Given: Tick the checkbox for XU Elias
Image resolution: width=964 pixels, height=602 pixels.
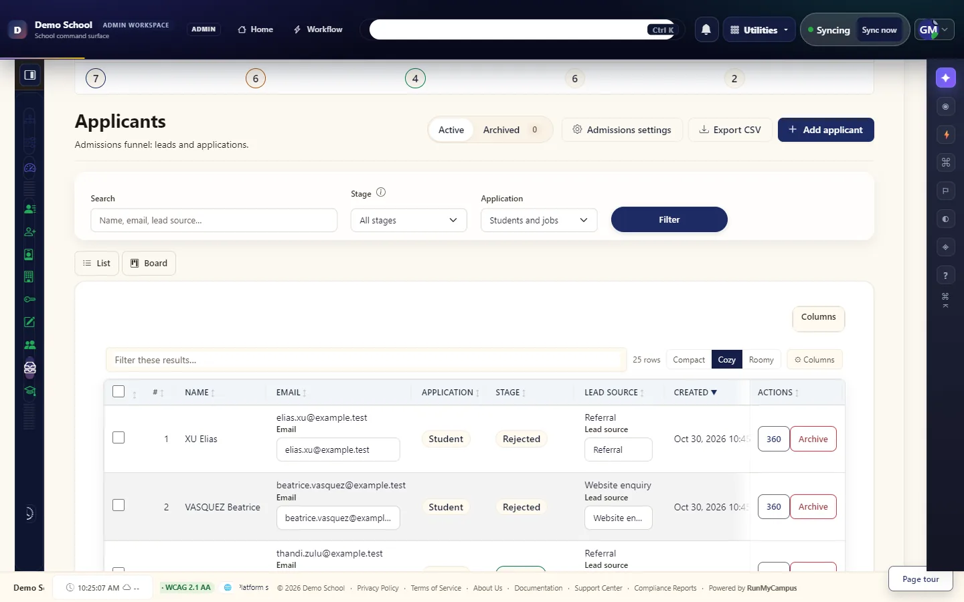Looking at the screenshot, I should click(118, 438).
